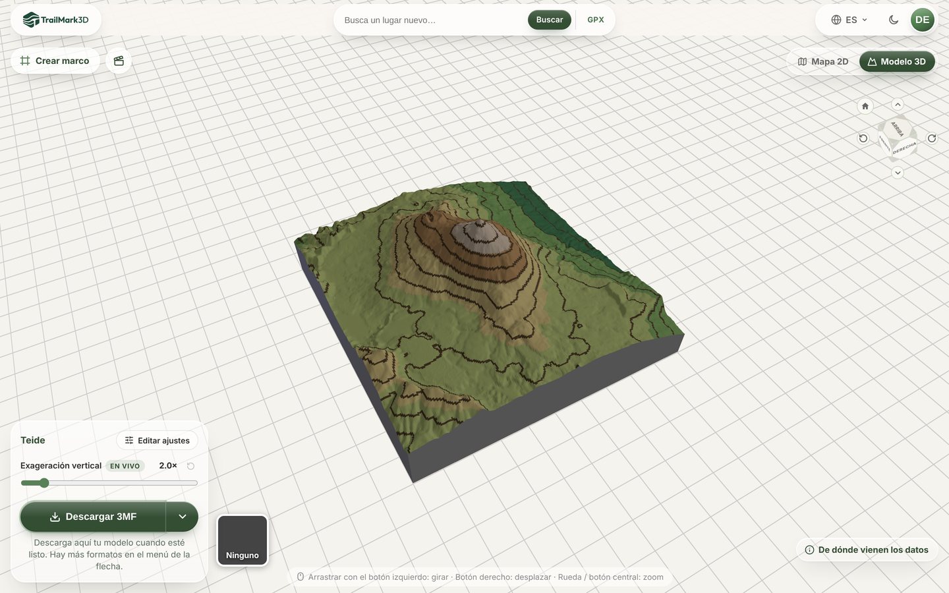Viewport: 949px width, 593px height.
Task: Switch to the Mapa 2D tab
Action: 823,61
